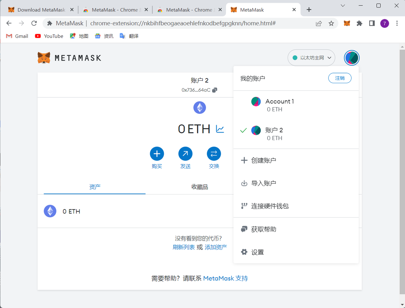Open the MetaMask 支持 link

(226, 278)
